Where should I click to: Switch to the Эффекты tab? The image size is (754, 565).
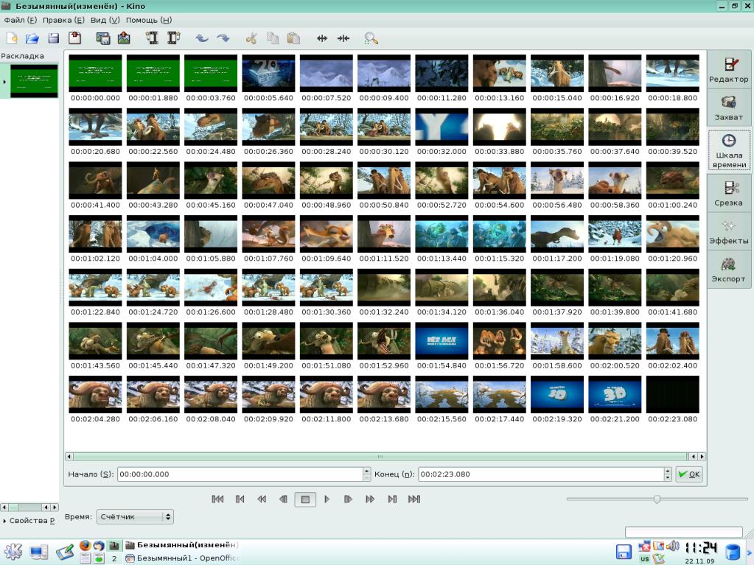click(728, 231)
